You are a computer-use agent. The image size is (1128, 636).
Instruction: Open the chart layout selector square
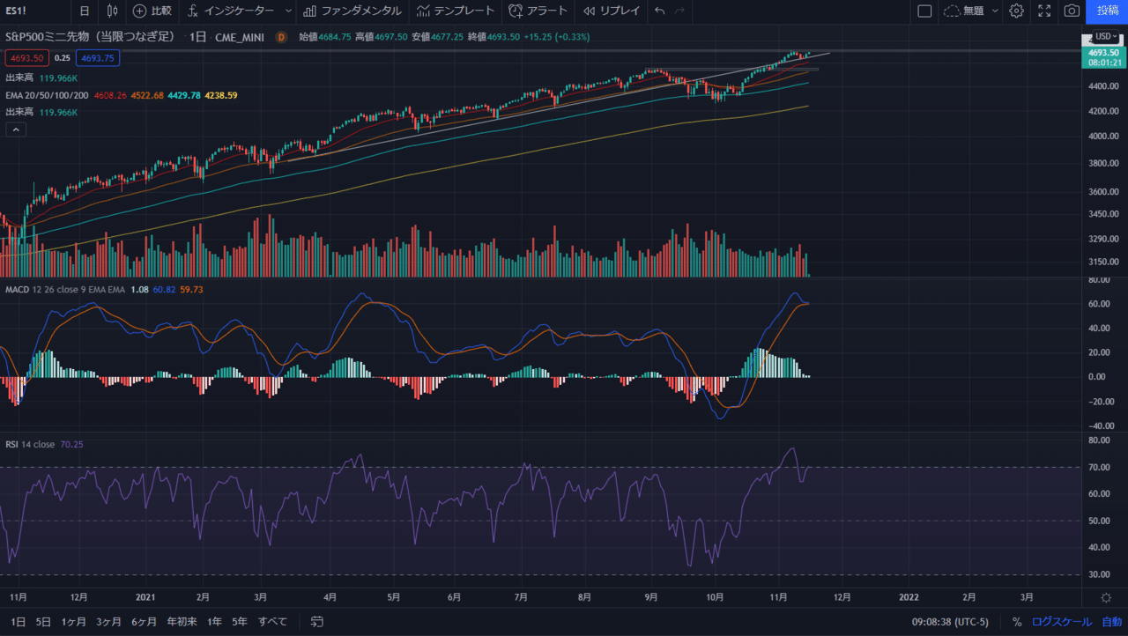tap(924, 11)
